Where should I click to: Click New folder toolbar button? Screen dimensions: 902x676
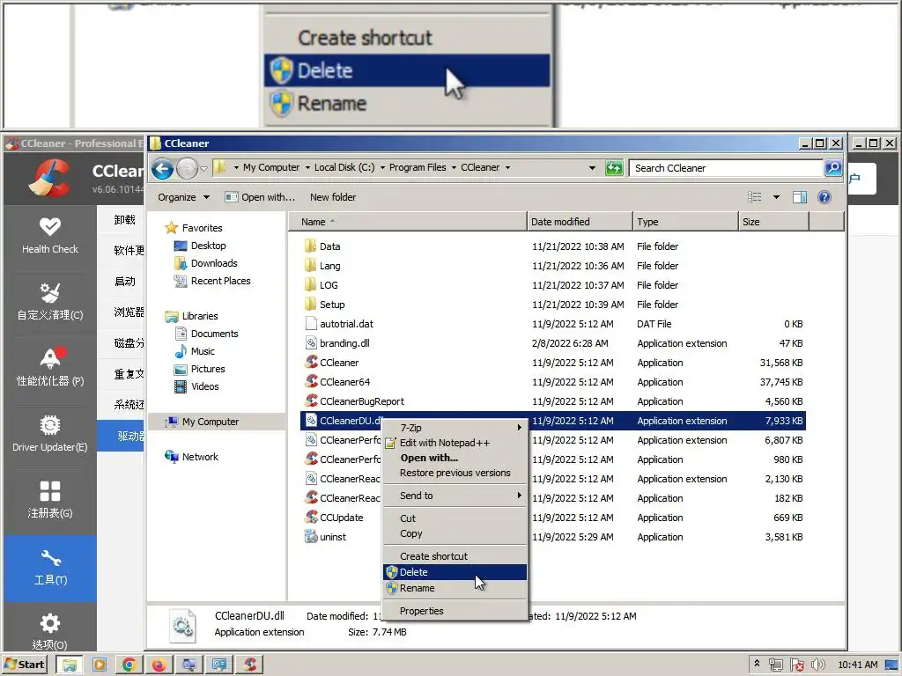point(332,197)
